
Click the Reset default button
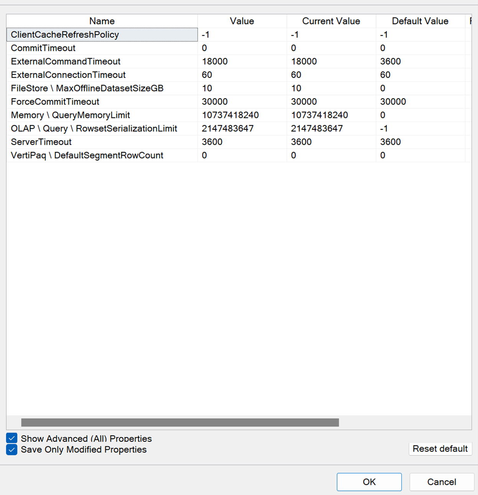440,449
